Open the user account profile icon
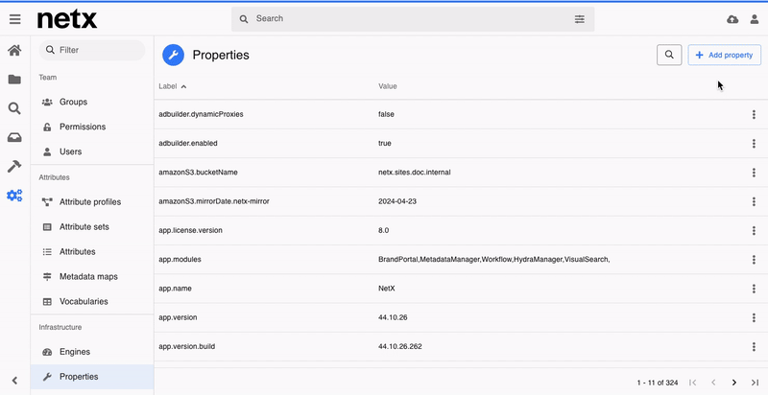 (755, 19)
